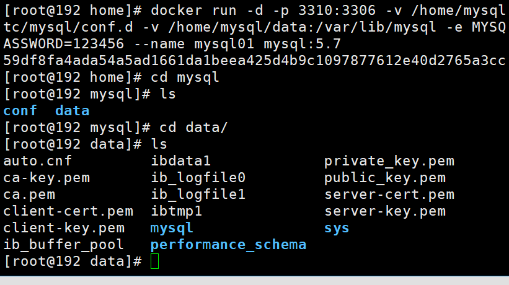
Task: Click the 'ibtmp1' file entry
Action: tap(177, 211)
